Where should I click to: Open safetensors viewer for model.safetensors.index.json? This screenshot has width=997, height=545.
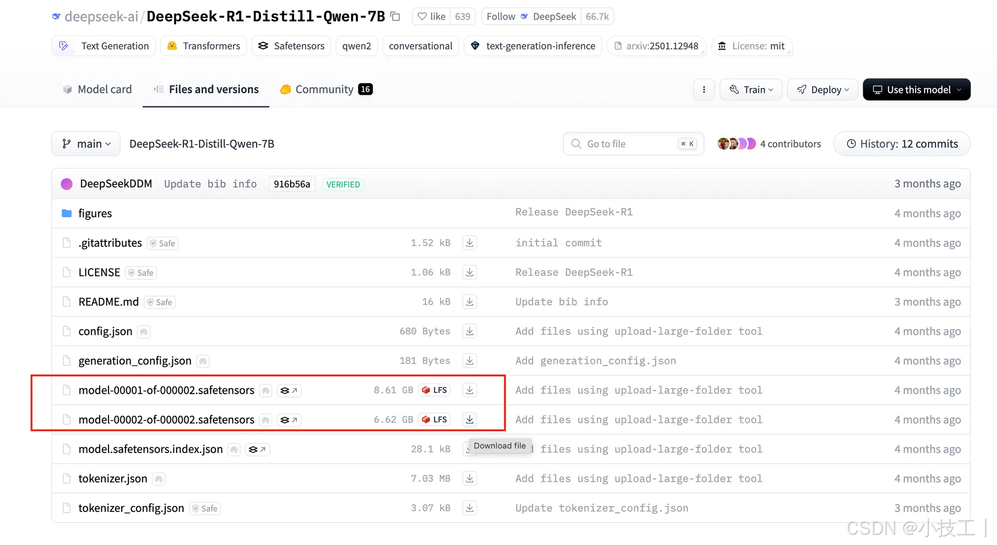point(257,449)
